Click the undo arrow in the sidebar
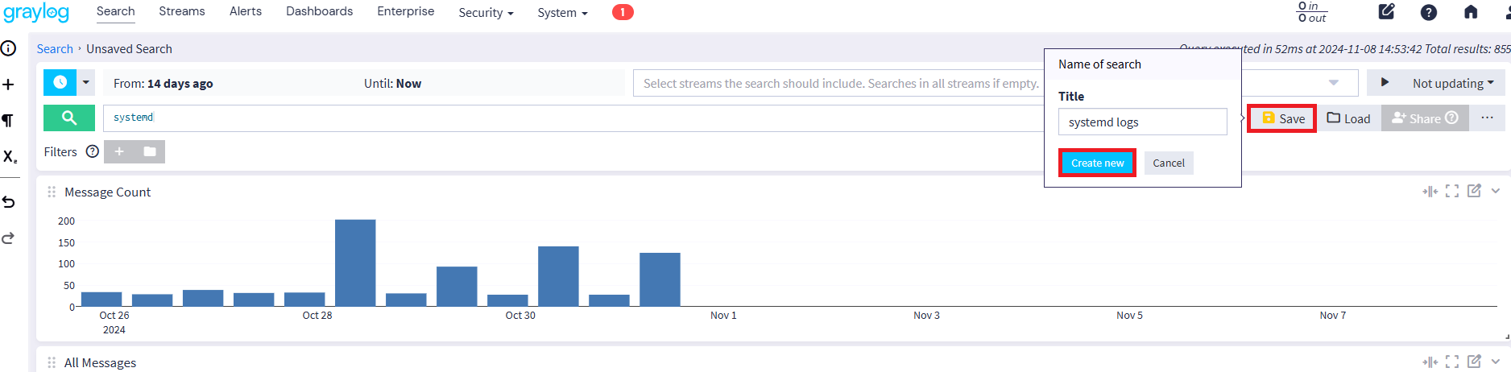 9,201
